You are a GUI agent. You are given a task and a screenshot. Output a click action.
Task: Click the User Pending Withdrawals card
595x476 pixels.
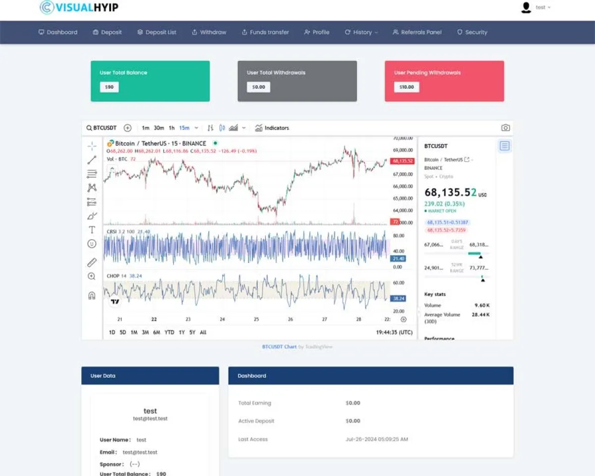coord(444,81)
